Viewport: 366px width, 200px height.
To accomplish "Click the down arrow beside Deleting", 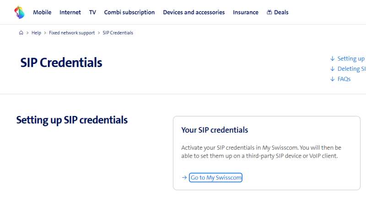I will pyautogui.click(x=332, y=69).
